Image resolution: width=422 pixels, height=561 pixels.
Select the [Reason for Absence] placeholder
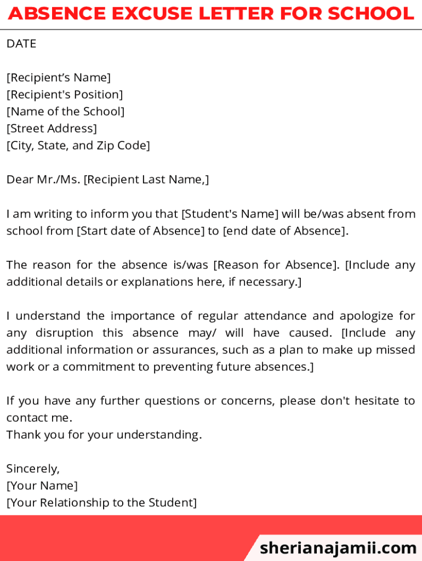tap(277, 265)
